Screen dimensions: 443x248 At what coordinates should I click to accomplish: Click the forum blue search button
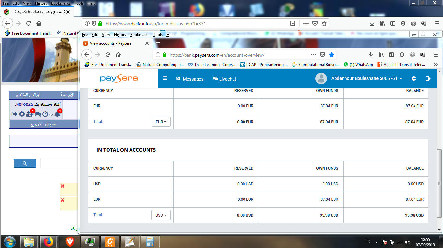coord(25,163)
